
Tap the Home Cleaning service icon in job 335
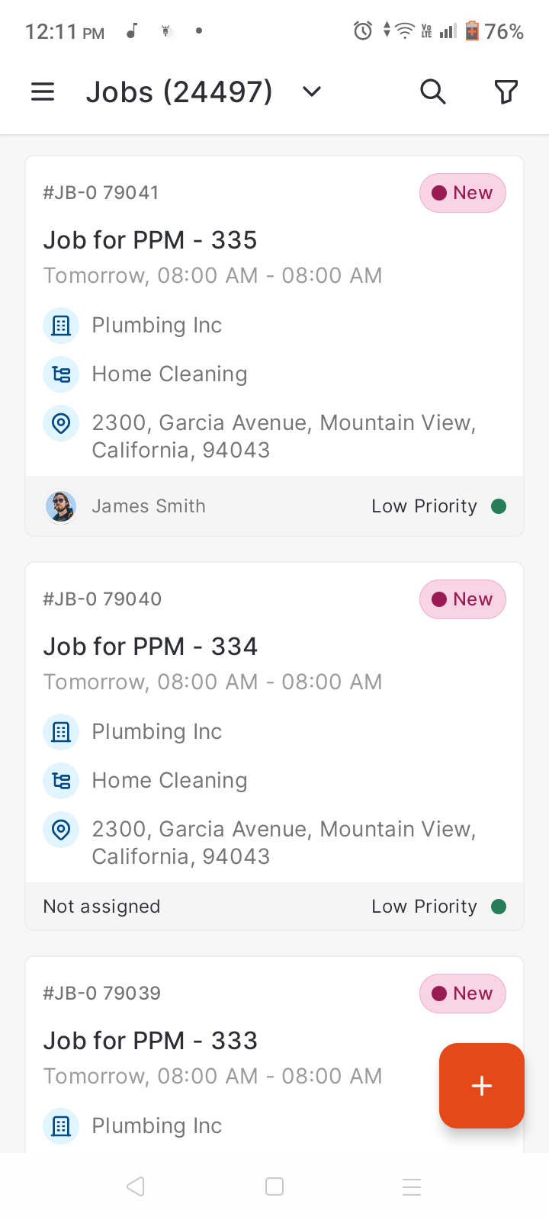(61, 374)
